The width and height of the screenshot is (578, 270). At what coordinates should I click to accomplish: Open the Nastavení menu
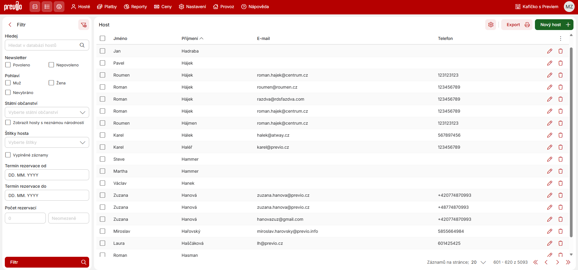pyautogui.click(x=192, y=7)
